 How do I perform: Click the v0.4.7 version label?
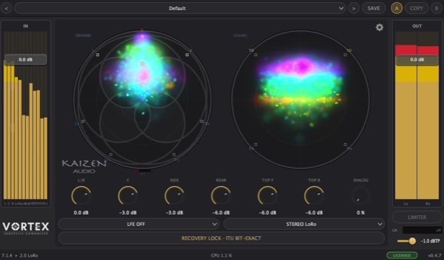click(435, 256)
